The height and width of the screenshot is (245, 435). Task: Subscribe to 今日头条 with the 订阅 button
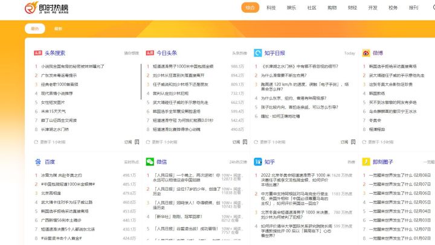point(236,142)
